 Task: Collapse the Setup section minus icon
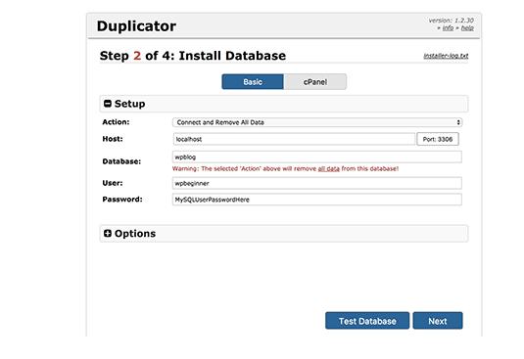tap(108, 104)
